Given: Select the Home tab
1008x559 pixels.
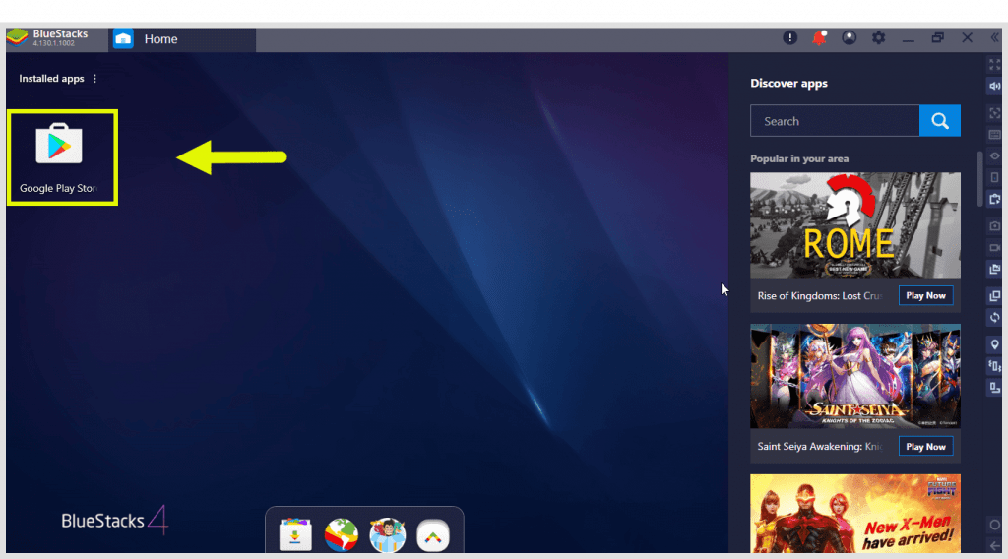Looking at the screenshot, I should click(182, 39).
